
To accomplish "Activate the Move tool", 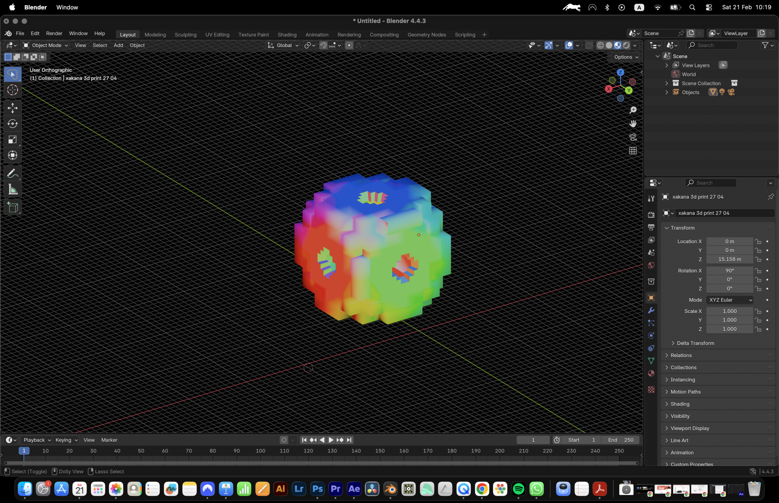I will coord(12,108).
